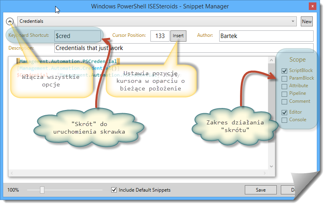Image resolution: width=326 pixels, height=206 pixels.
Task: Tick the Attribute scope checkbox
Action: pos(284,86)
